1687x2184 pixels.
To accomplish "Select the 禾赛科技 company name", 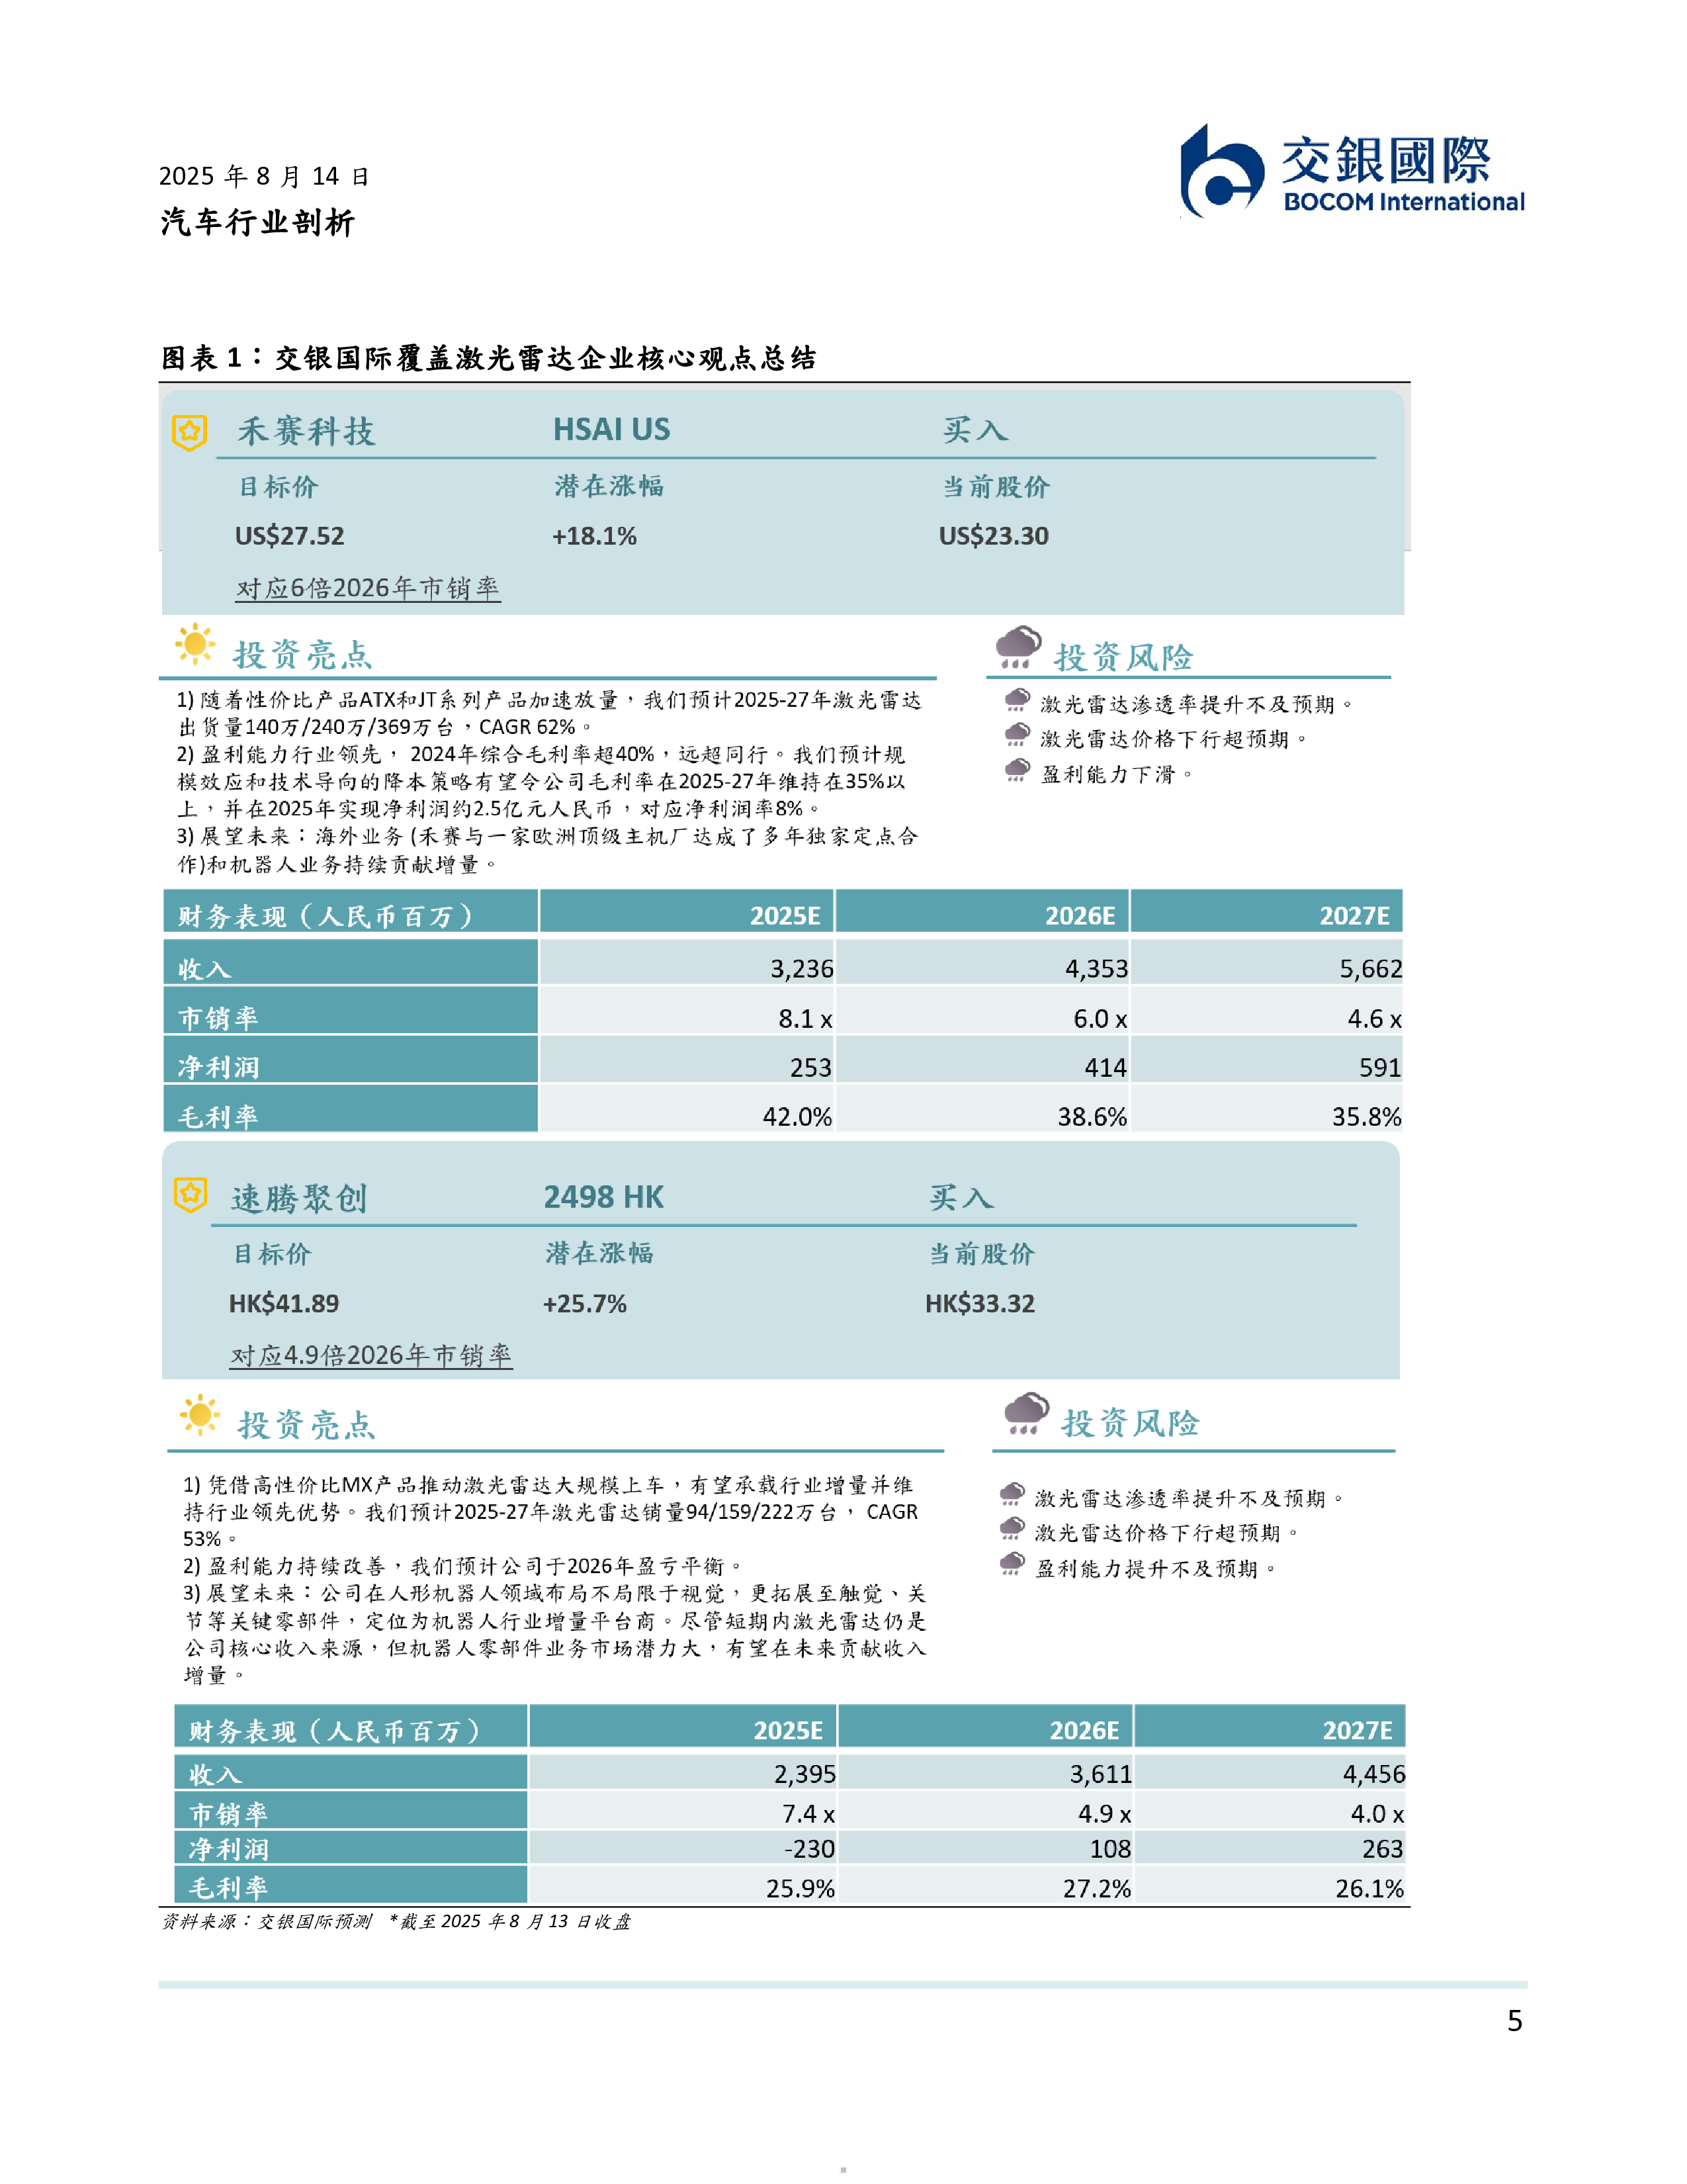I will point(307,431).
